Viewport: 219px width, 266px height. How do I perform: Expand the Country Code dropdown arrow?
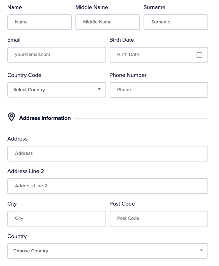click(99, 89)
